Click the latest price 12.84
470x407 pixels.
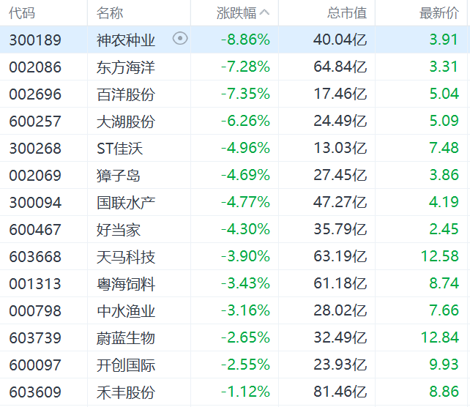tap(439, 337)
